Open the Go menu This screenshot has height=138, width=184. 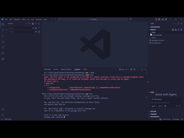(28, 19)
